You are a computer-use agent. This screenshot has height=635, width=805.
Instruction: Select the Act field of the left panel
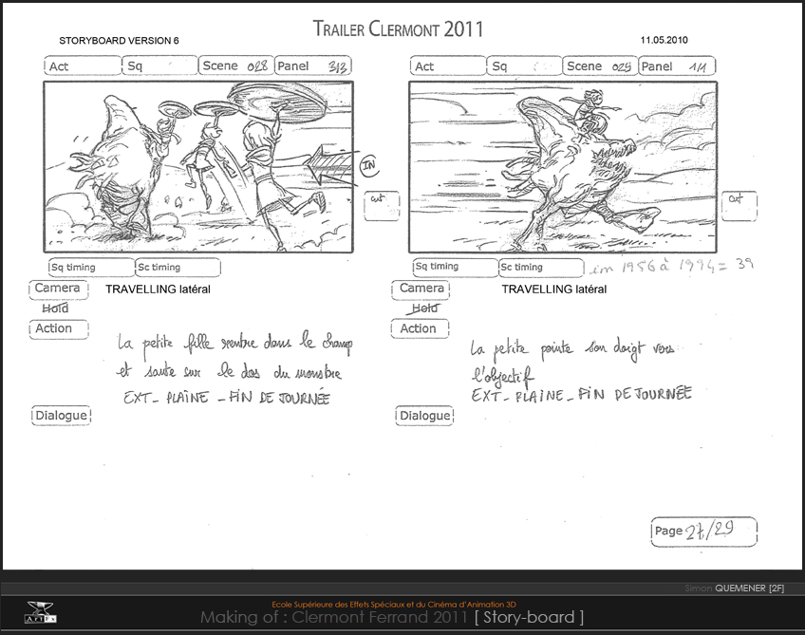83,66
